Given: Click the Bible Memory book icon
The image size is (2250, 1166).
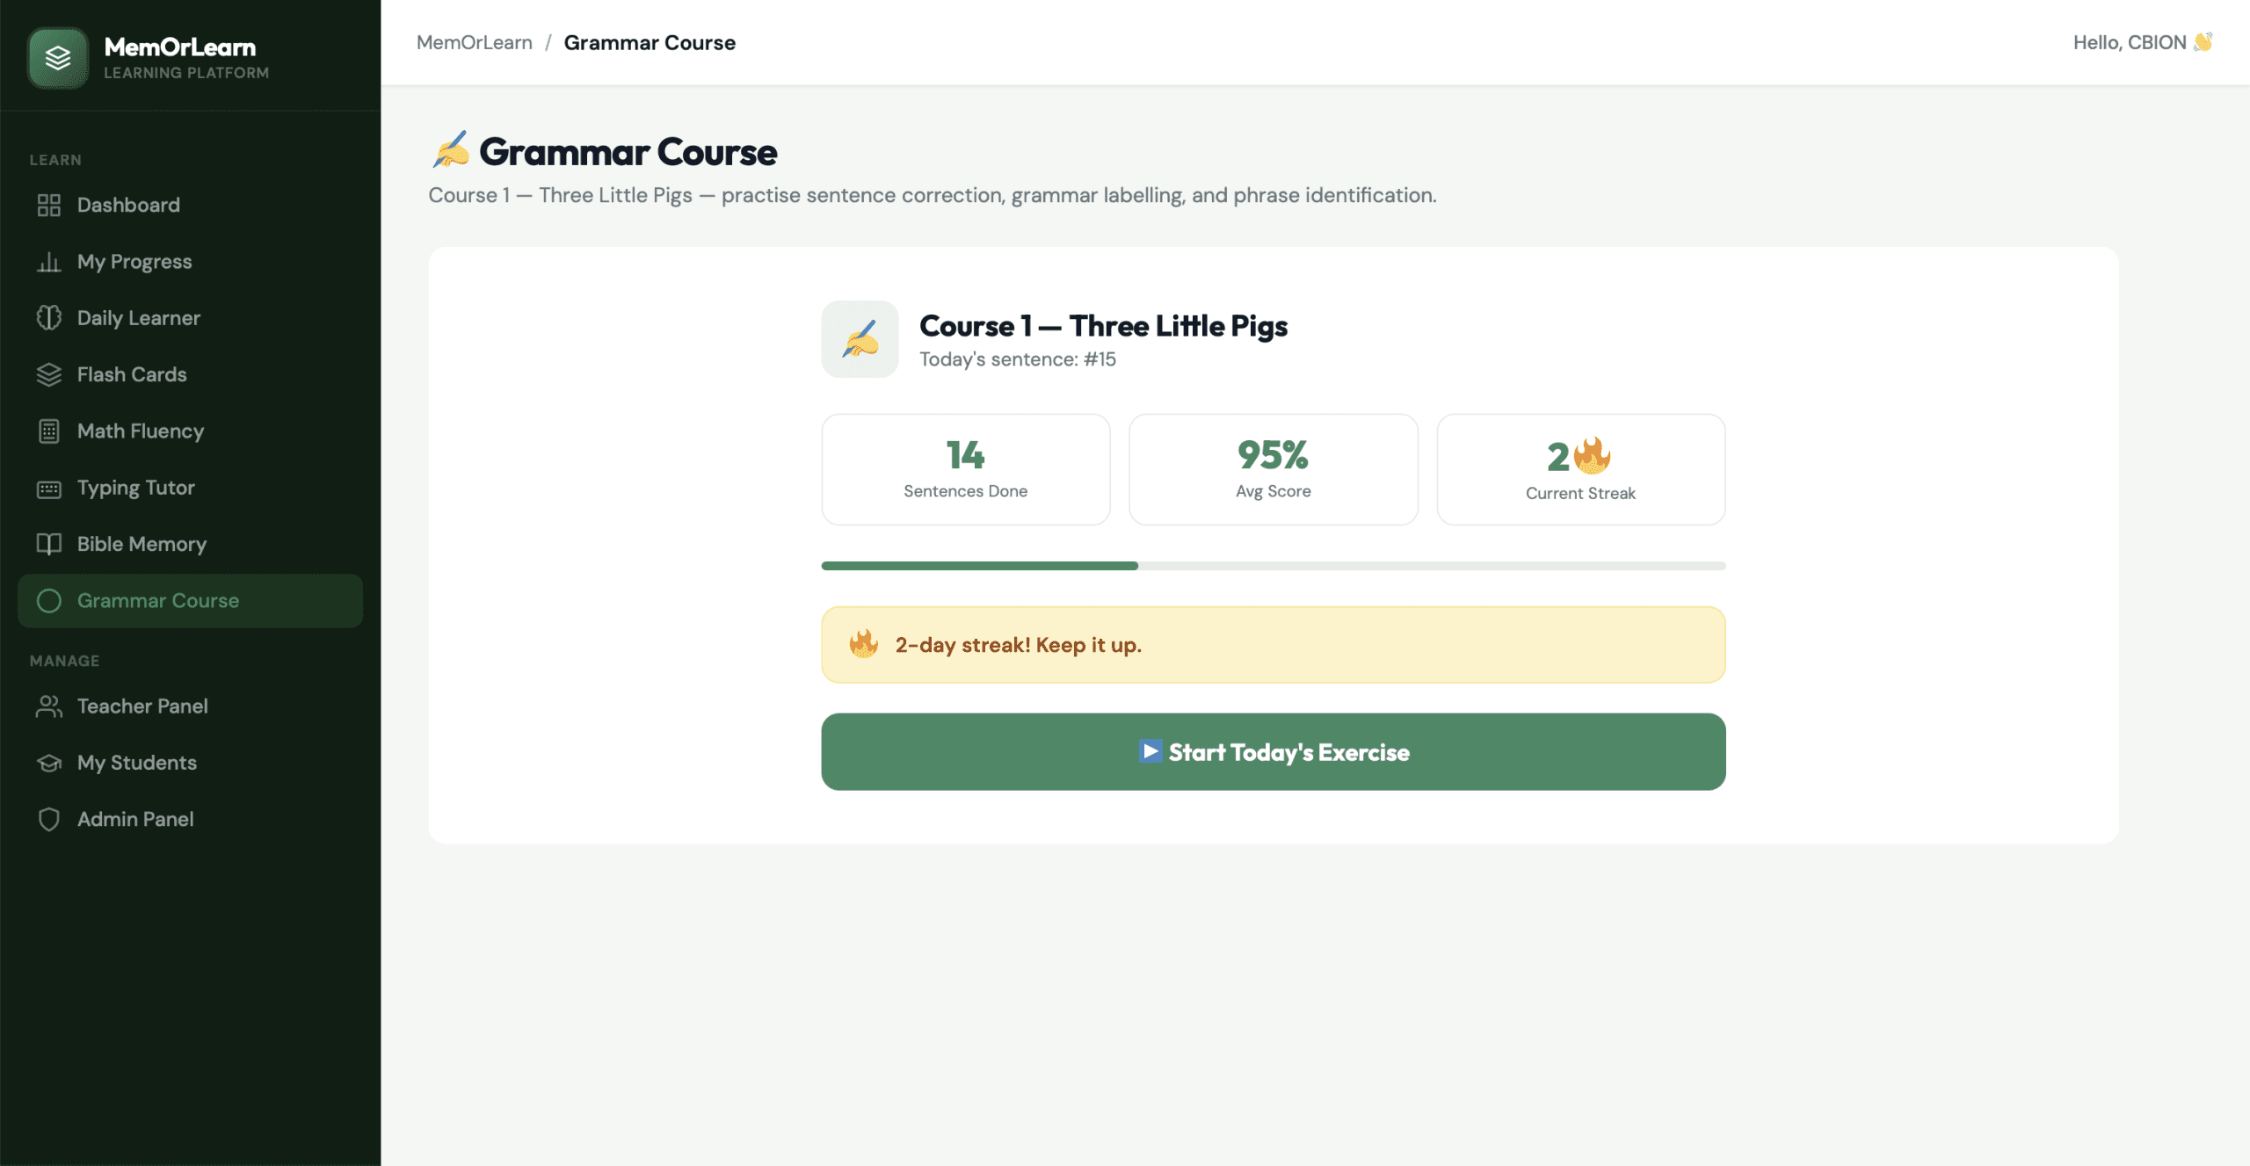Looking at the screenshot, I should point(49,544).
